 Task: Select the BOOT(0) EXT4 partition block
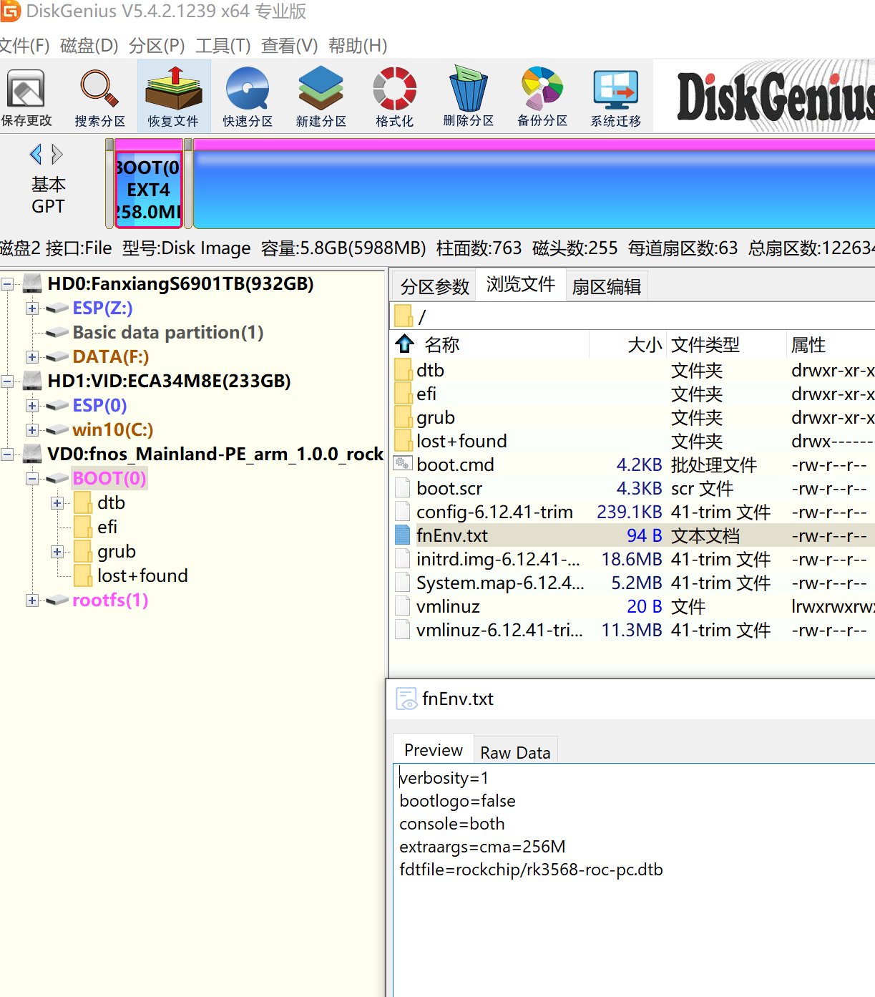coord(148,190)
